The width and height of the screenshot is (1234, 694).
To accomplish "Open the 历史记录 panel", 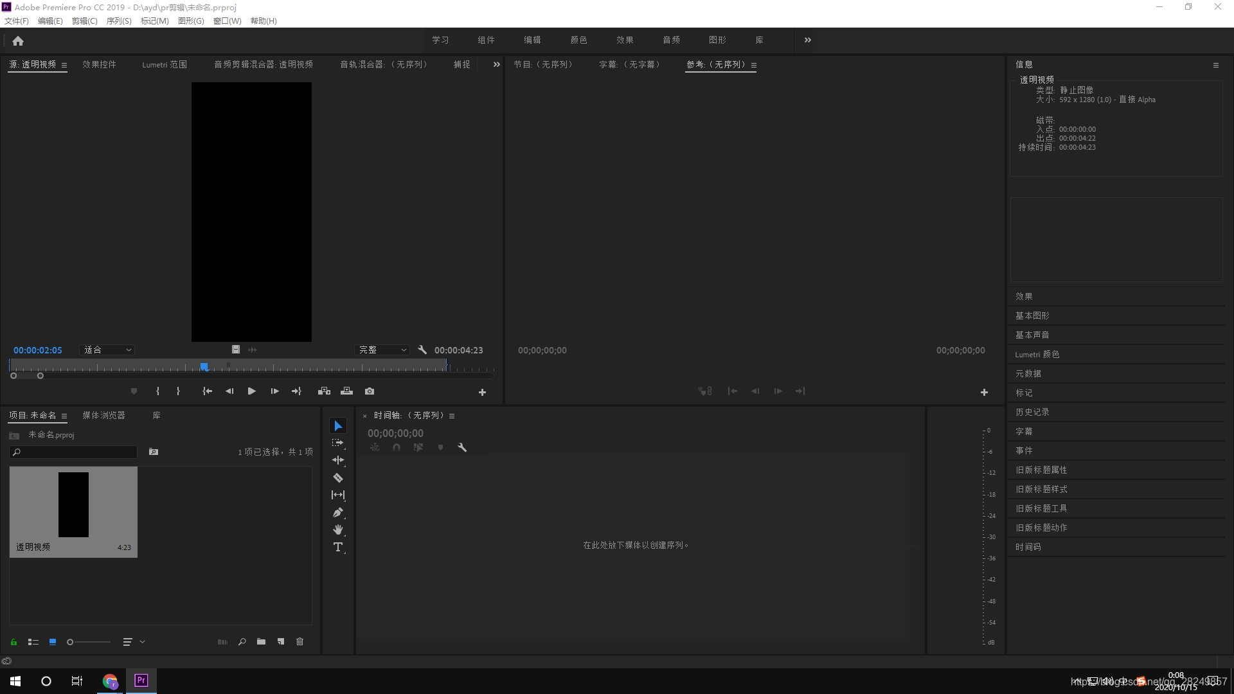I will [1032, 413].
